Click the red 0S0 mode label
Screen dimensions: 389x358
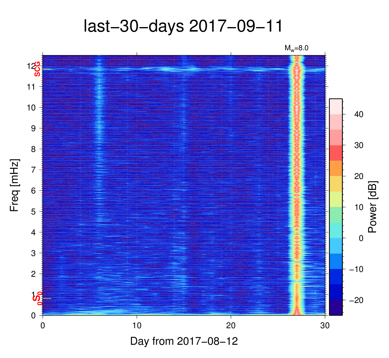coord(37,298)
